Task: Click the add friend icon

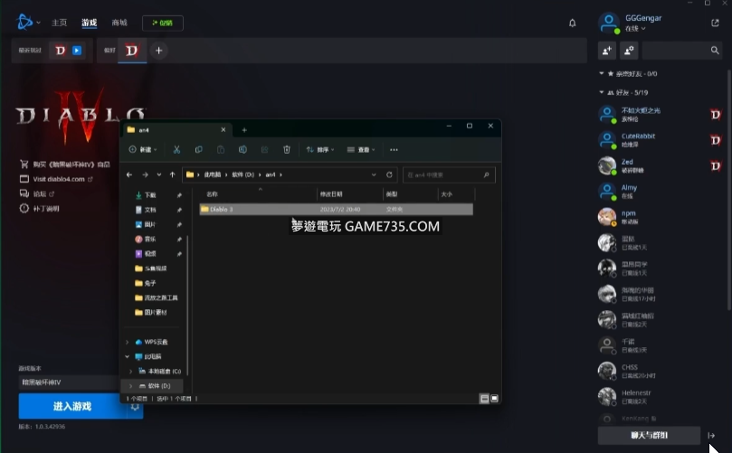Action: pos(607,51)
